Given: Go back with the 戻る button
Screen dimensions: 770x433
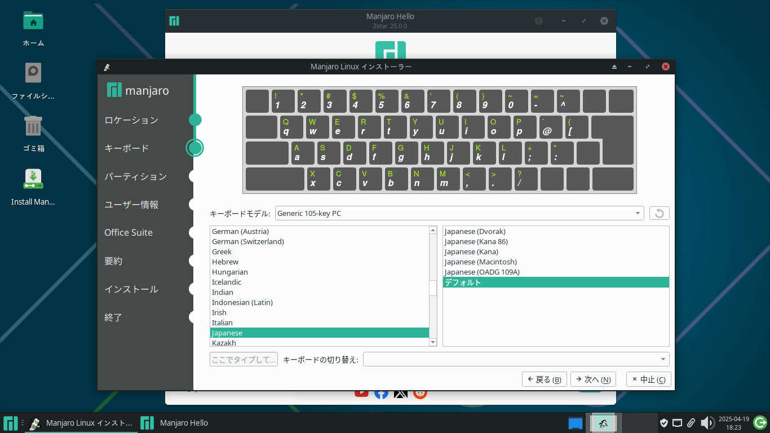Looking at the screenshot, I should point(544,379).
